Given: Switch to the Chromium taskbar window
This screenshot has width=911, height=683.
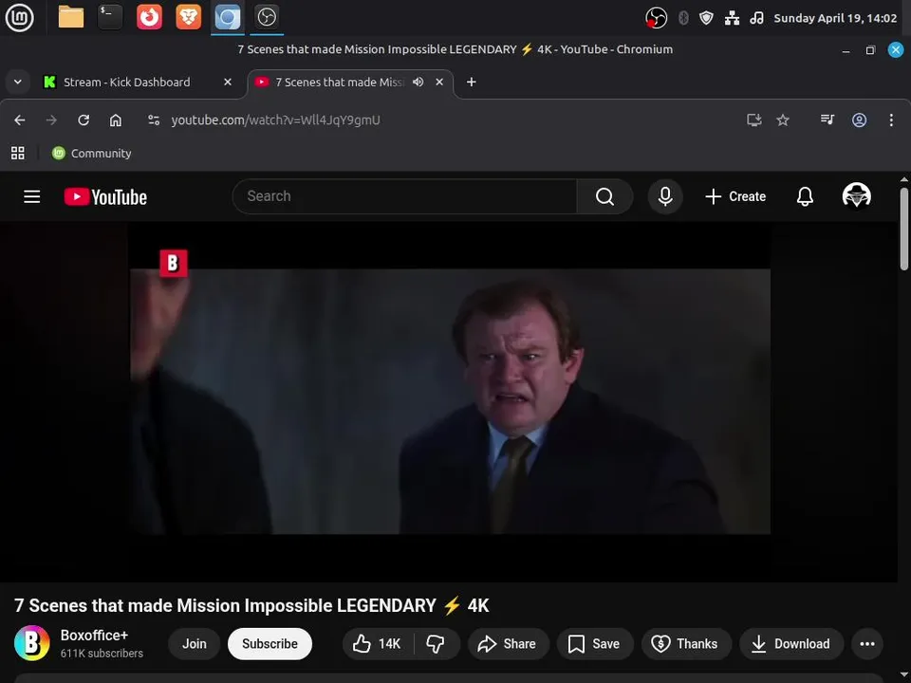Looking at the screenshot, I should [227, 17].
